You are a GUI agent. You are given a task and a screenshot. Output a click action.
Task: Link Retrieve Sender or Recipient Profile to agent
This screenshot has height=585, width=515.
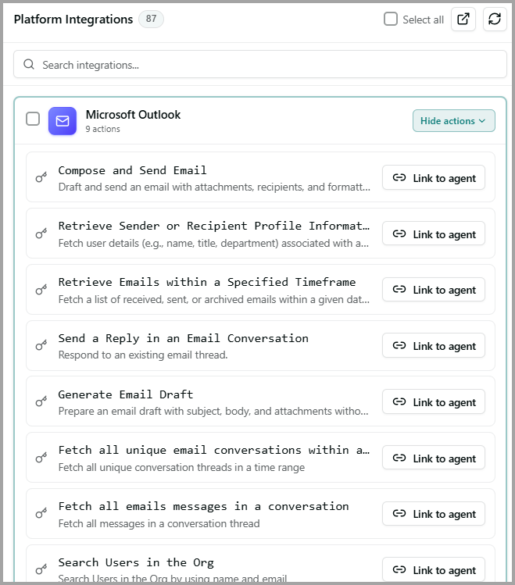[x=434, y=234]
